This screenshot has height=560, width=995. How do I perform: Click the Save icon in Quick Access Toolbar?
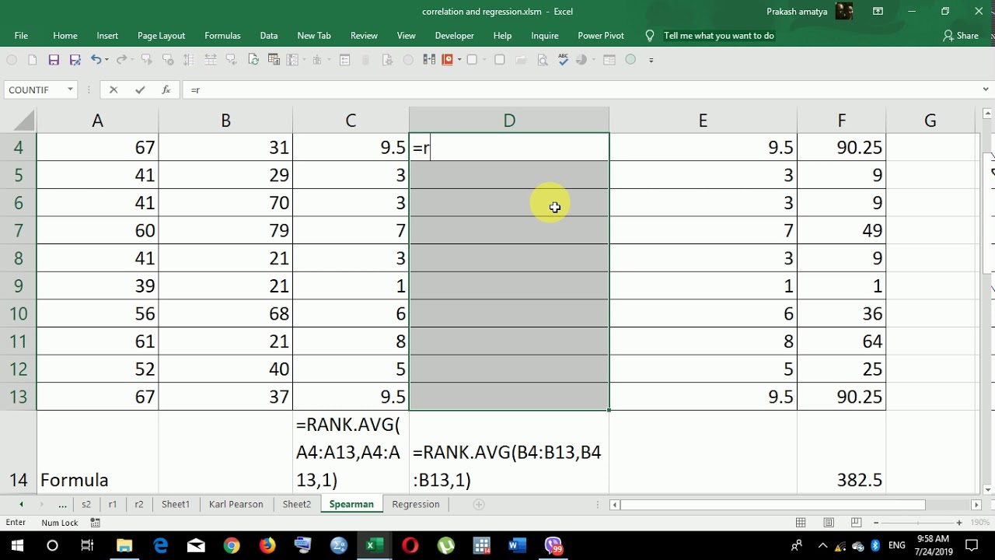[54, 60]
